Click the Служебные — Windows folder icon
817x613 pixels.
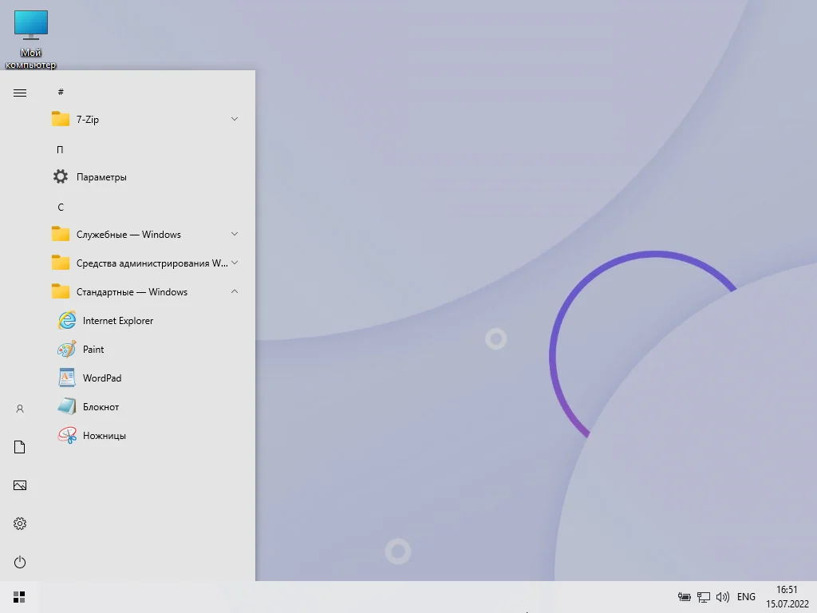(61, 234)
